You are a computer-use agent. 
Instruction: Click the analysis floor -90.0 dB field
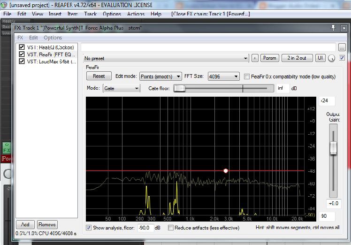(x=146, y=228)
